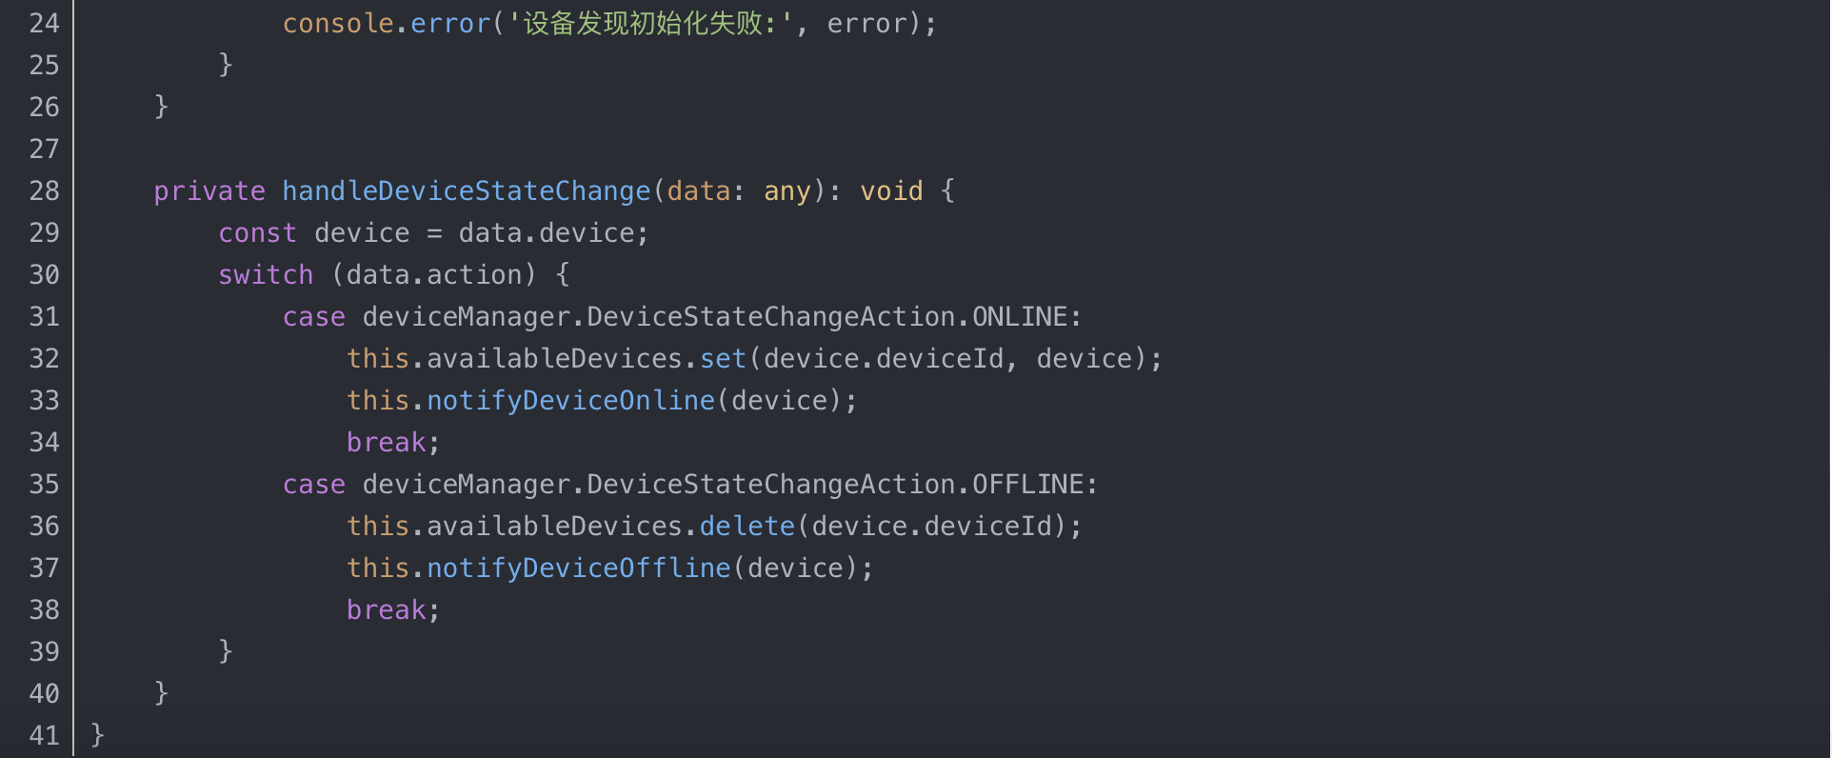
Task: Click empty line number 27 in gutter
Action: (44, 149)
